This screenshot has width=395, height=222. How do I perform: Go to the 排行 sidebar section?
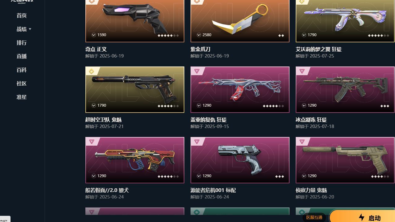click(22, 43)
